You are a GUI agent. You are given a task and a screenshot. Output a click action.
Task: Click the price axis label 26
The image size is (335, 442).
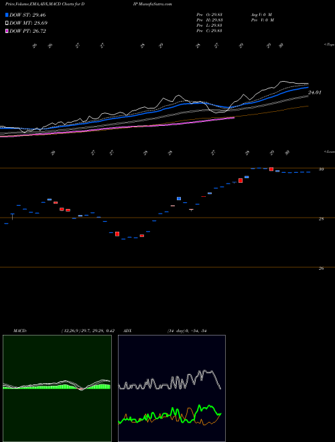coord(321,269)
